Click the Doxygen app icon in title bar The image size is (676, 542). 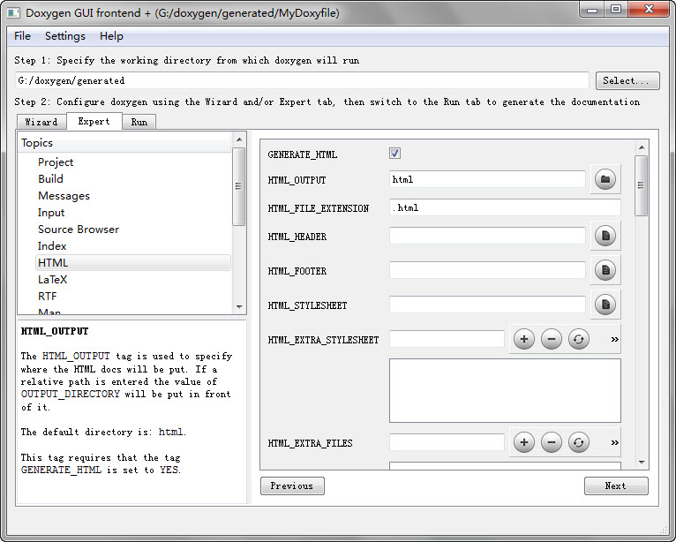(13, 13)
